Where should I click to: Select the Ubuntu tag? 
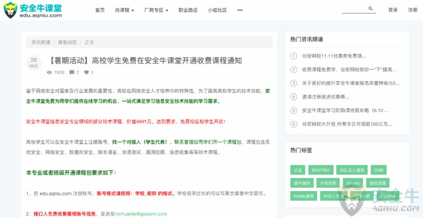(x=353, y=183)
